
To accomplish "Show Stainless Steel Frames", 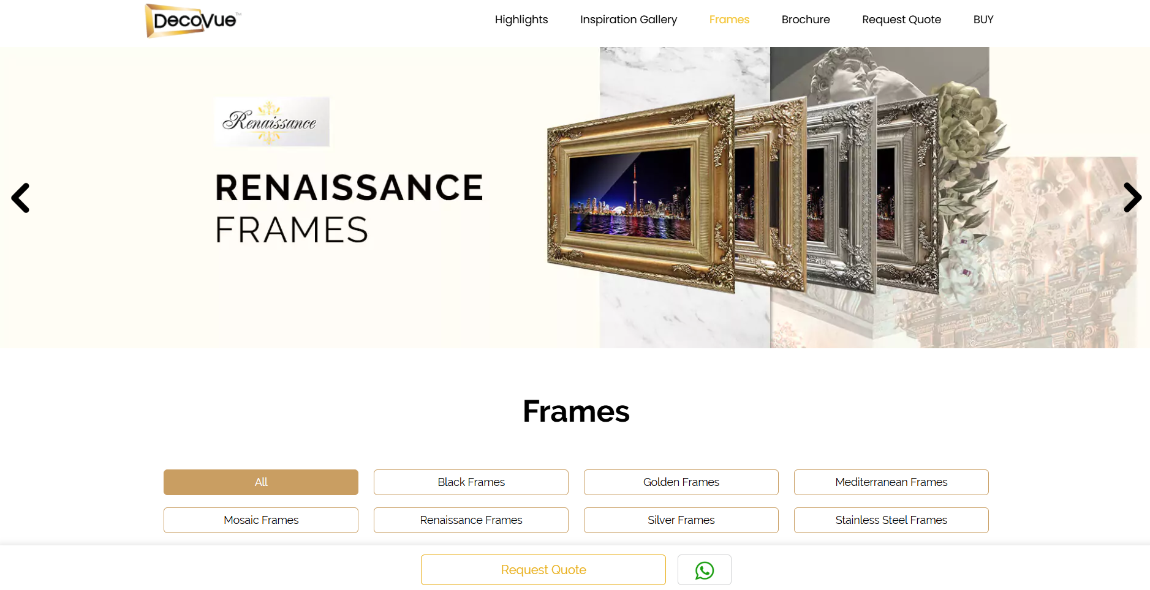I will point(891,520).
